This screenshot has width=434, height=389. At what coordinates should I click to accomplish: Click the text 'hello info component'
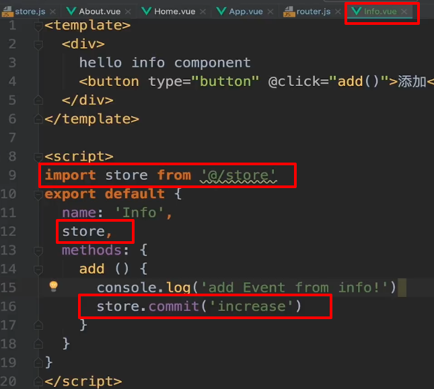(165, 62)
